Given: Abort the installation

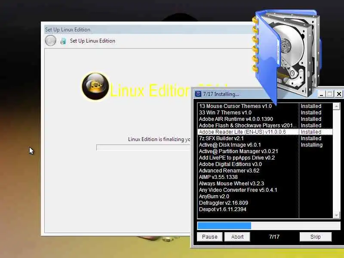Looking at the screenshot, I should click(237, 237).
